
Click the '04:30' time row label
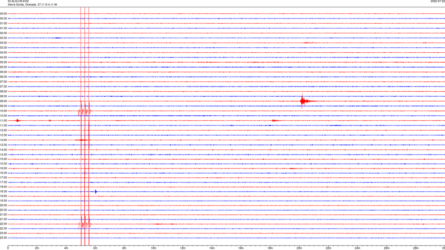[x=3, y=57]
